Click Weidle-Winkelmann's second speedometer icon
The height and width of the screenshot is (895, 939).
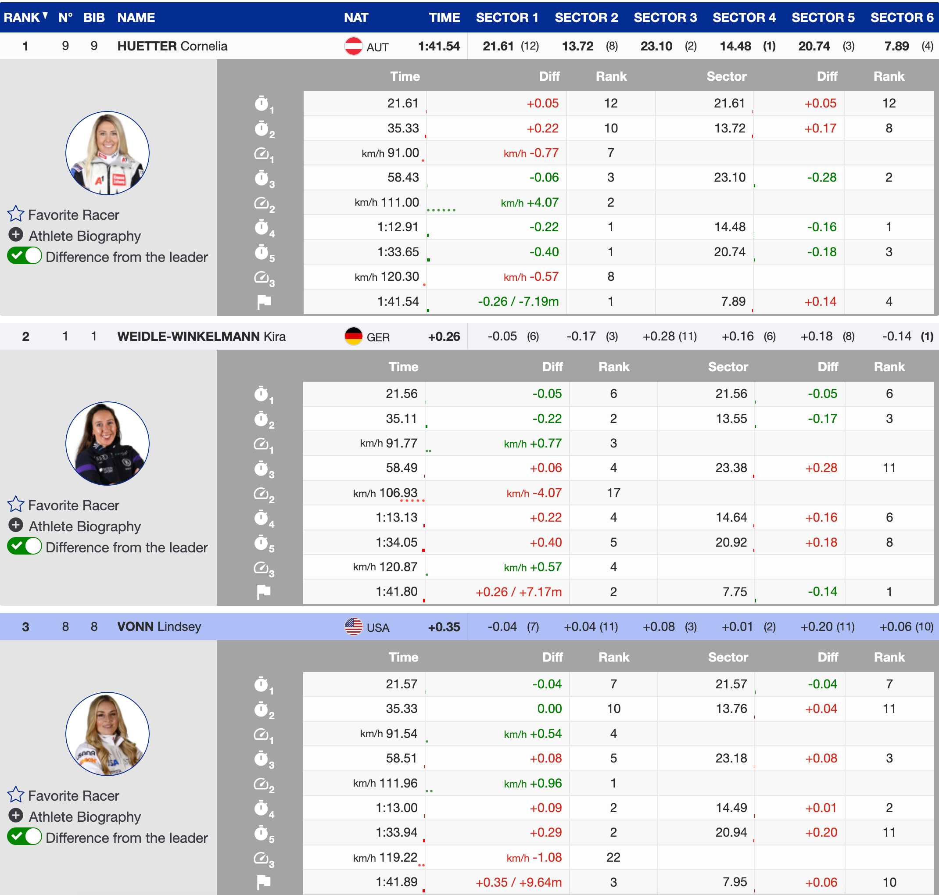pyautogui.click(x=262, y=493)
